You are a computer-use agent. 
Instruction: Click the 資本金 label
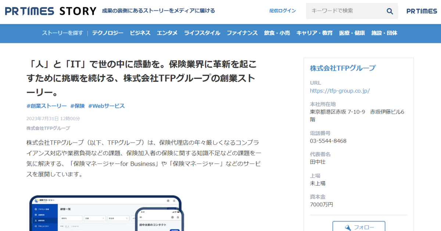tap(318, 197)
